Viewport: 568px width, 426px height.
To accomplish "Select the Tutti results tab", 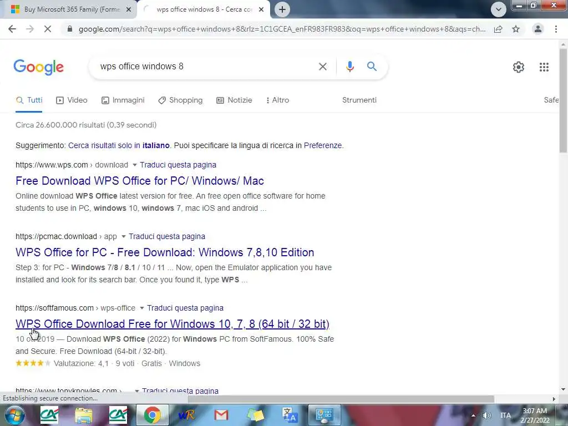I will [x=29, y=100].
